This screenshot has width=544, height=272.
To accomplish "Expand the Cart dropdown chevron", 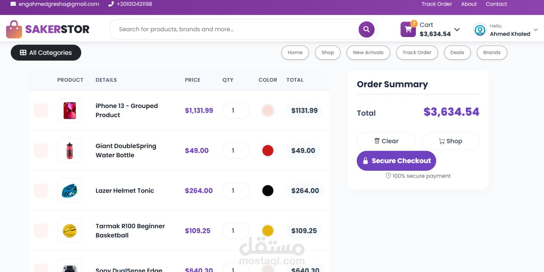I will [457, 30].
